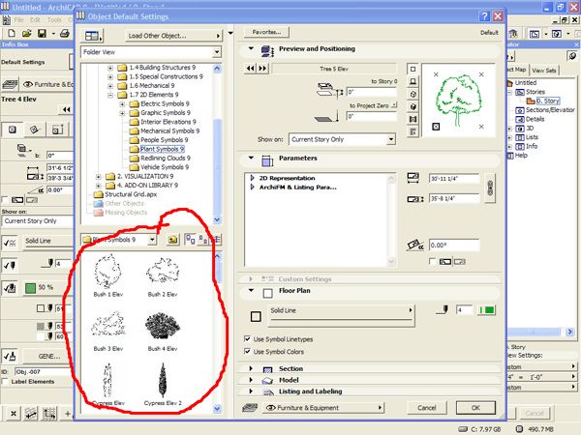Click the Save icon in ArchiCAD toolbar
The height and width of the screenshot is (435, 581).
42,33
